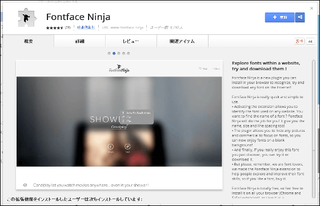Image resolution: width=320 pixels, height=206 pixels.
Task: Select the third screenshot carousel dot
Action: coord(119,54)
